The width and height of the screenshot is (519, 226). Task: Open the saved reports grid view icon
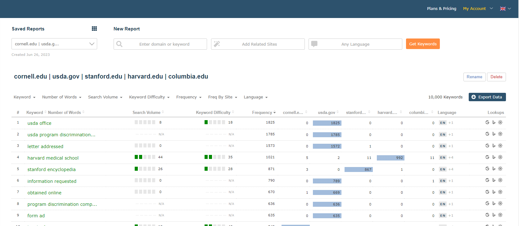94,29
